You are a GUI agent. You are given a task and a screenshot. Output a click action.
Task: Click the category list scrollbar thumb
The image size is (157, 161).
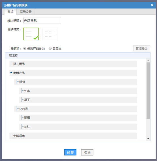pos(148,91)
